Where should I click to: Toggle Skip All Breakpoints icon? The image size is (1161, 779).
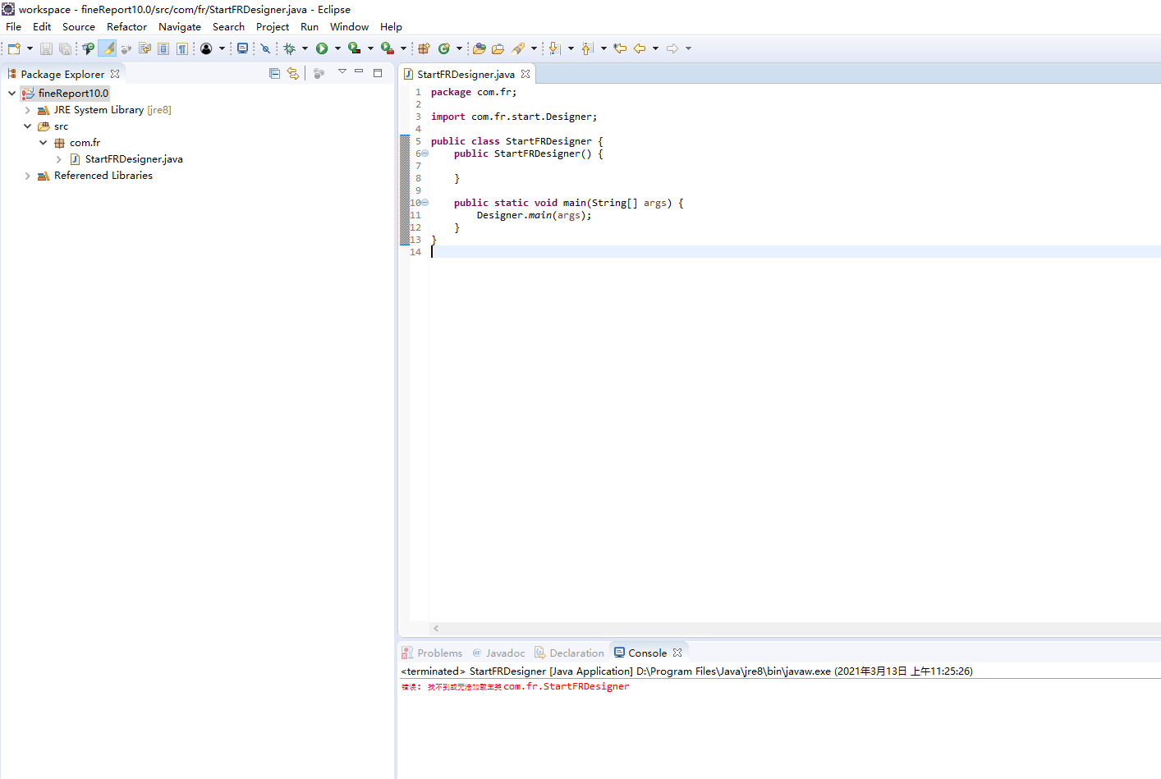(265, 48)
